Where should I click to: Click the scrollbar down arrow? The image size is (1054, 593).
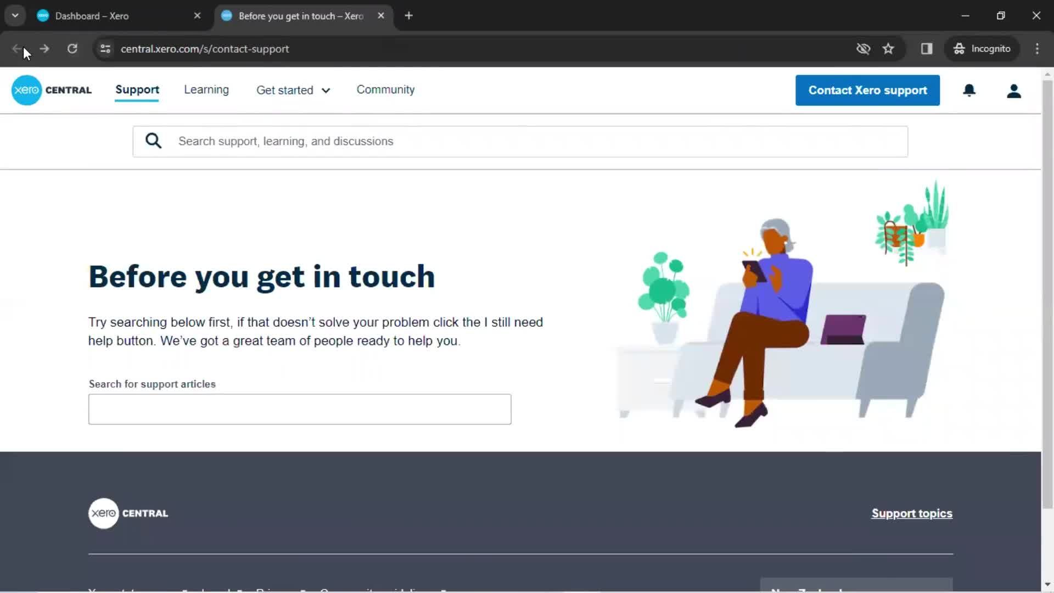tap(1047, 585)
